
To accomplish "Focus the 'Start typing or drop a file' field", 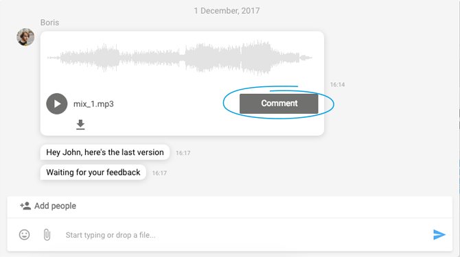I will (245, 235).
